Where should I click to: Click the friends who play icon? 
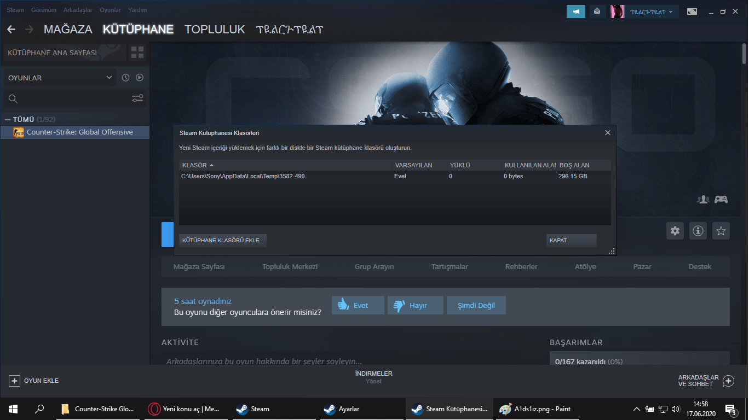coord(703,200)
